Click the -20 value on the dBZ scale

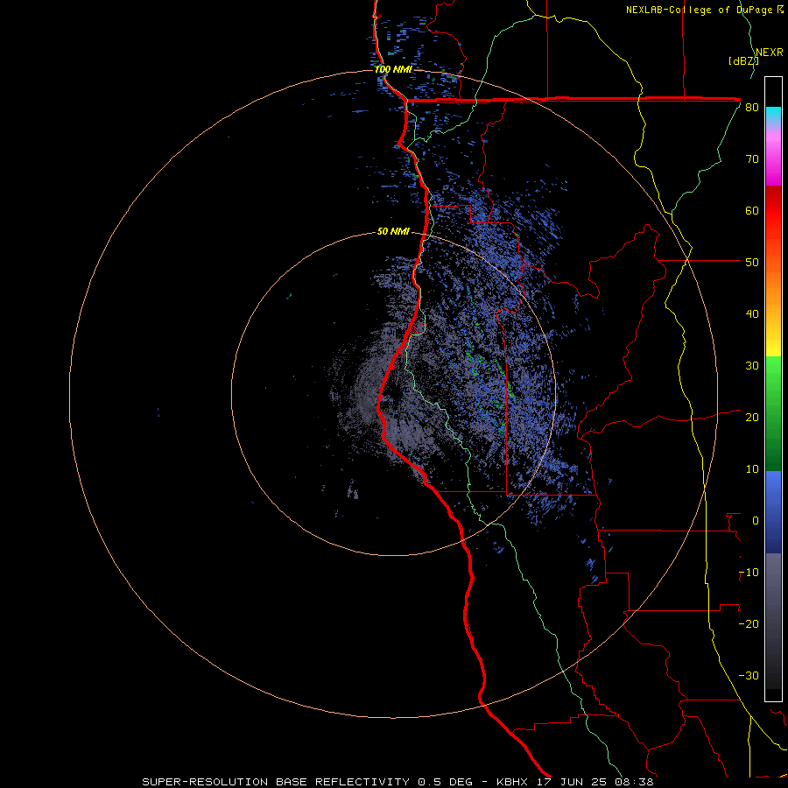[x=749, y=624]
